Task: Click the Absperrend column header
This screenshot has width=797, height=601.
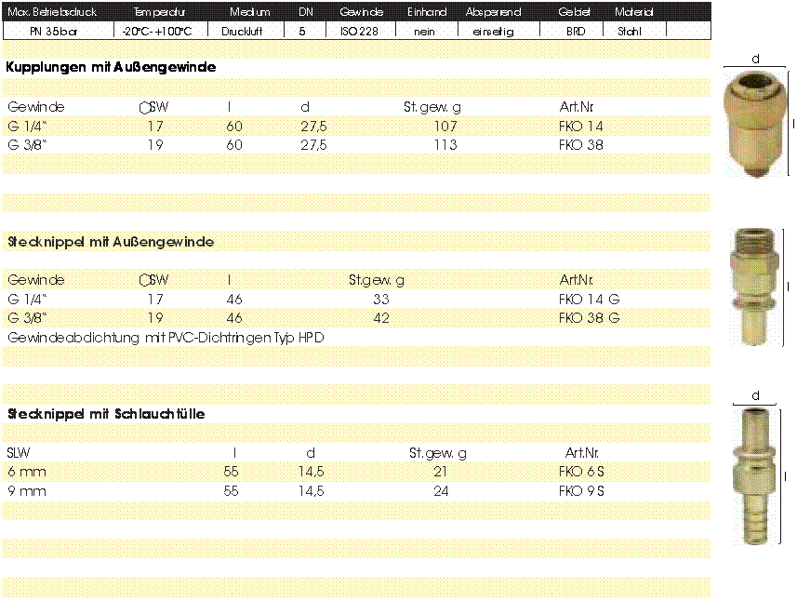Action: pyautogui.click(x=493, y=12)
